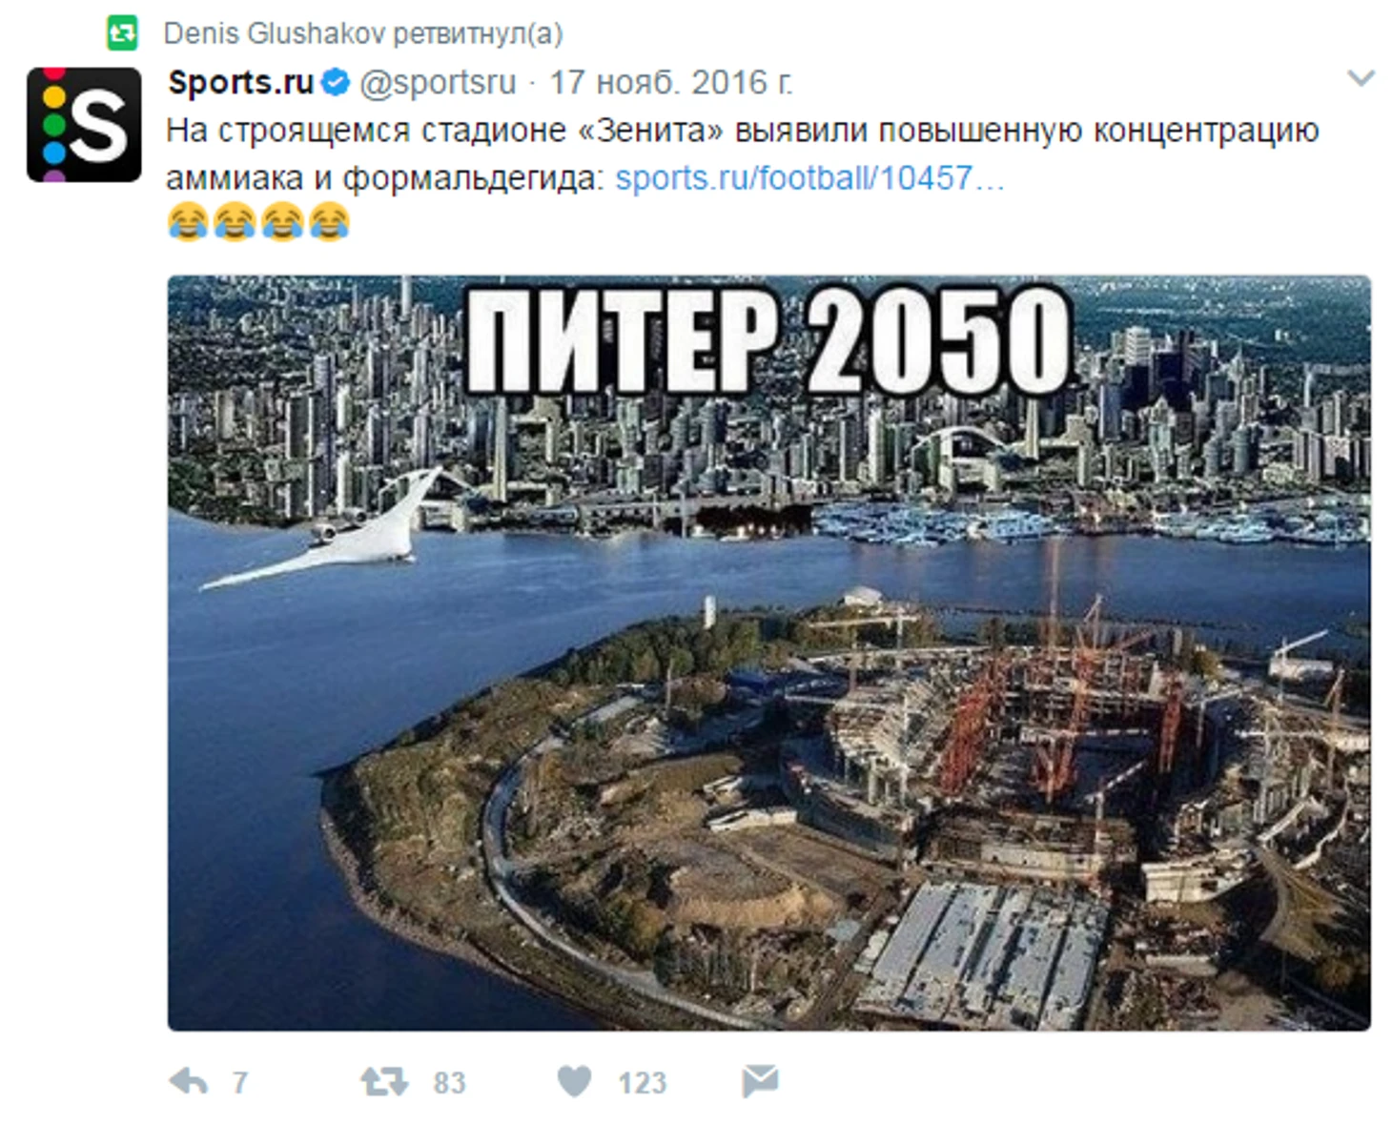Screen dimensions: 1392x1124
Task: Click the Sports.ru account name
Action: point(241,83)
